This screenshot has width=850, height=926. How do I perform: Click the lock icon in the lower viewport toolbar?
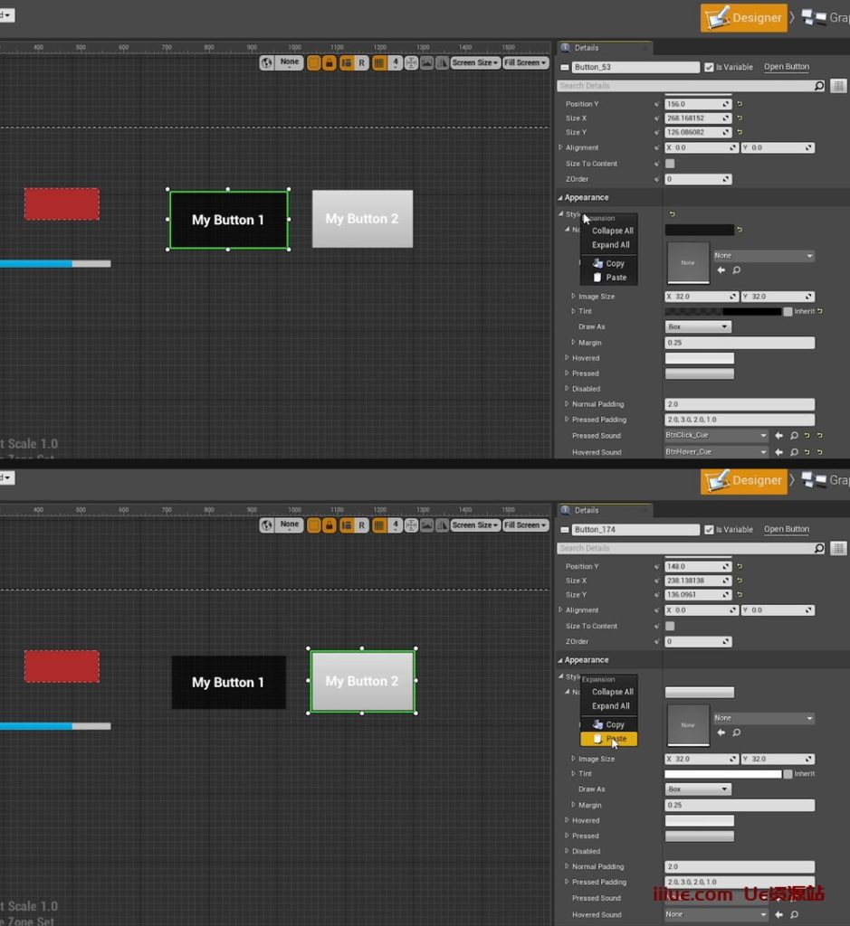(329, 525)
